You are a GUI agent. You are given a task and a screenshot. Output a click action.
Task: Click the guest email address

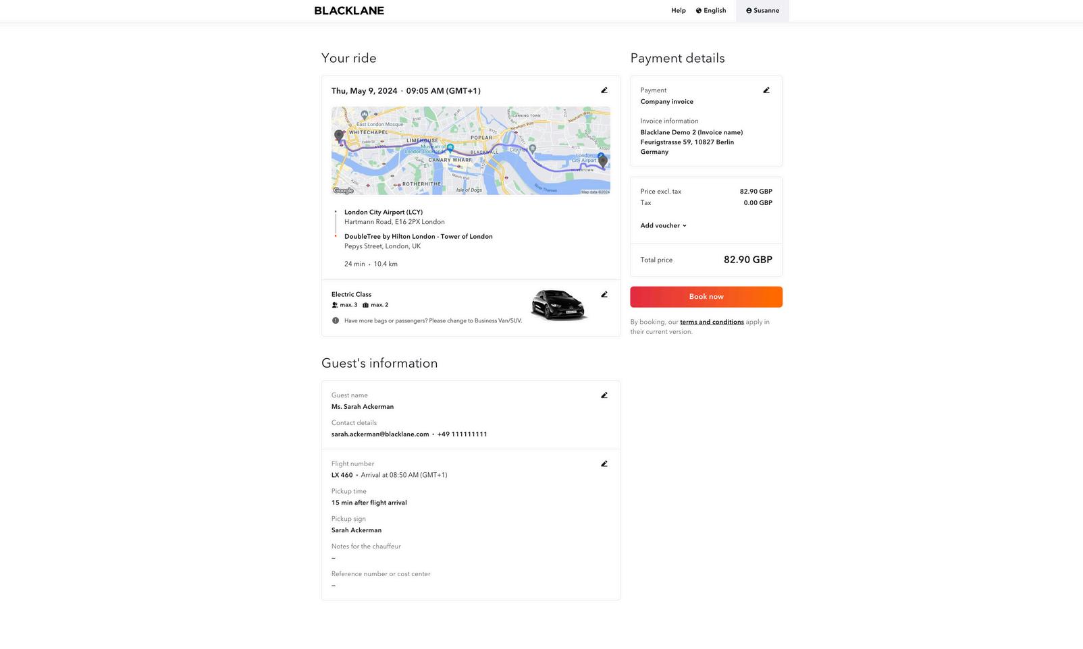(380, 434)
